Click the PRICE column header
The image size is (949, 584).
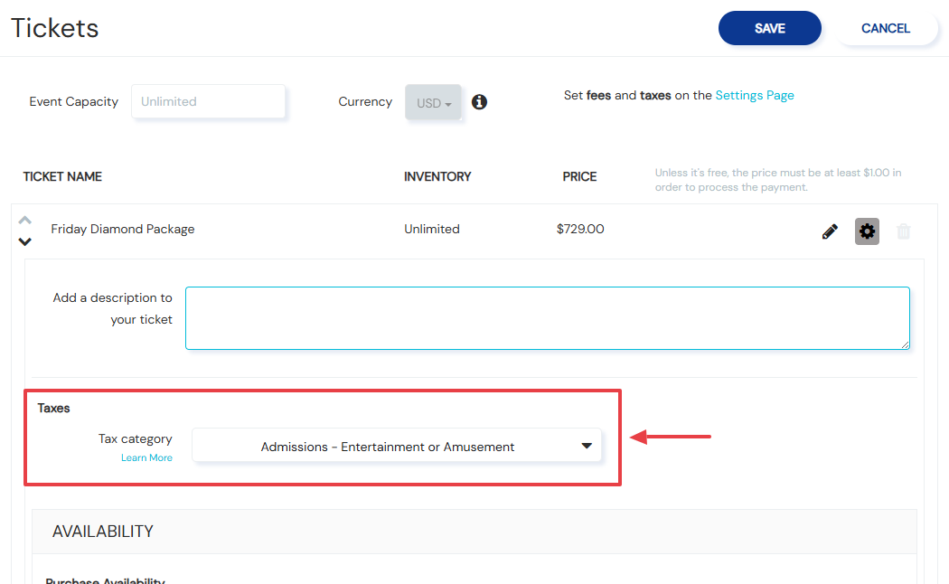pos(579,176)
